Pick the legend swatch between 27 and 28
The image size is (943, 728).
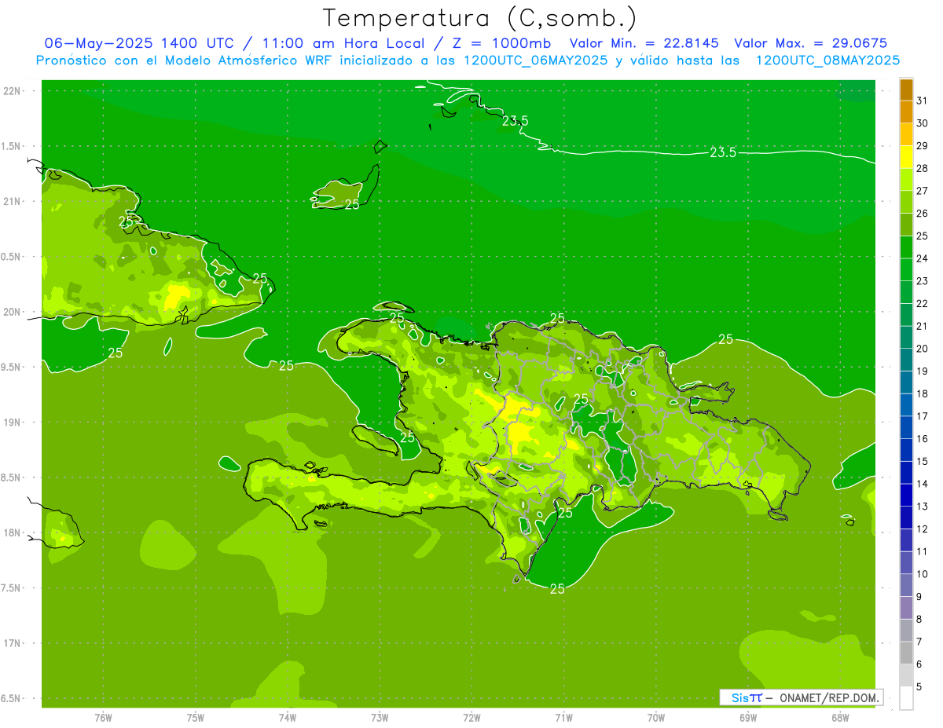point(906,180)
